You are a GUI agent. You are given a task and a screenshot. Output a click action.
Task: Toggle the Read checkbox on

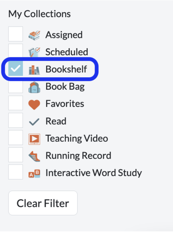point(16,120)
